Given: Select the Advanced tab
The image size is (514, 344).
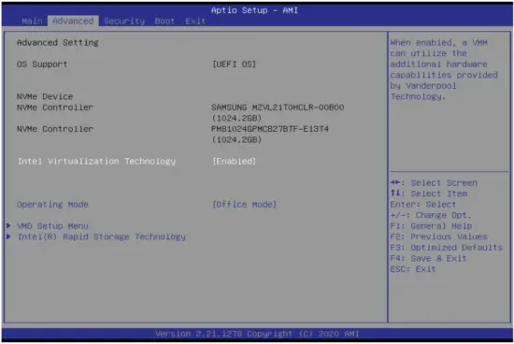Looking at the screenshot, I should (x=73, y=21).
